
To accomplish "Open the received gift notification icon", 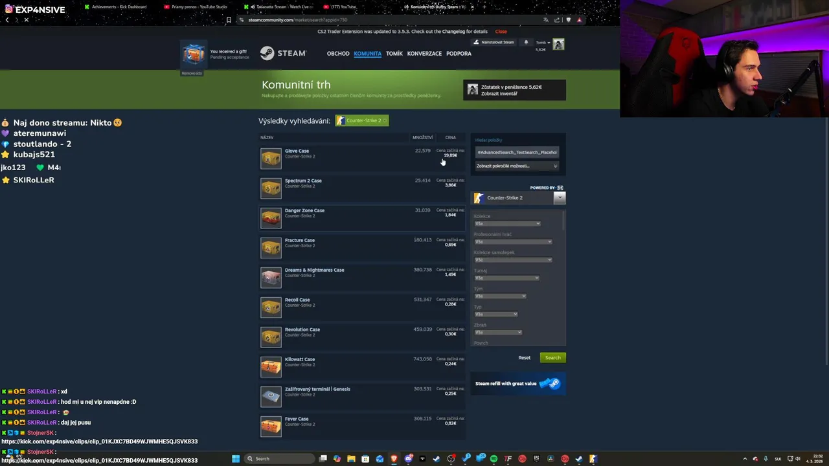I will pos(193,54).
